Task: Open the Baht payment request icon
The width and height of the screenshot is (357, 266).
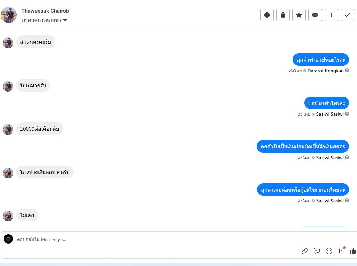Action: click(341, 251)
